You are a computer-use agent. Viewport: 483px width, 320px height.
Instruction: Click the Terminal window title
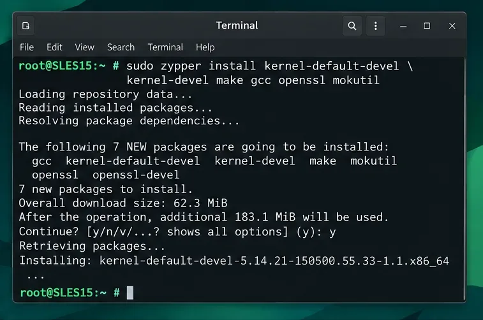(x=237, y=25)
